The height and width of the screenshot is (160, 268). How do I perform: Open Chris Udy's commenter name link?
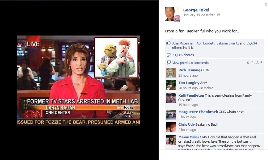[x=186, y=124]
